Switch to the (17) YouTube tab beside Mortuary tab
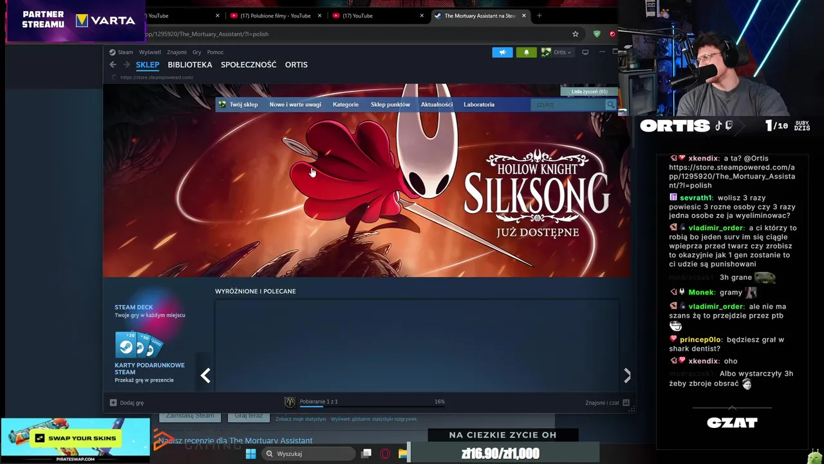 coord(377,15)
